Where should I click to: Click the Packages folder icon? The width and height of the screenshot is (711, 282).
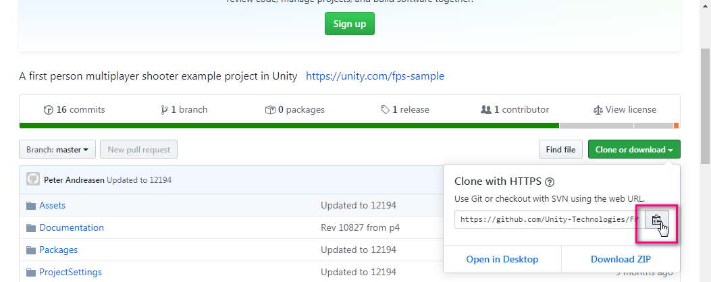(31, 250)
